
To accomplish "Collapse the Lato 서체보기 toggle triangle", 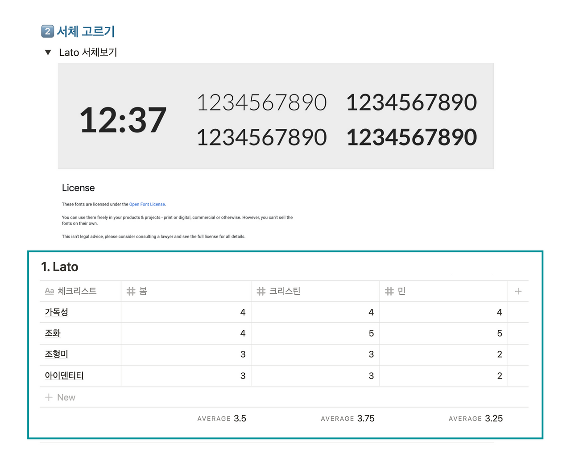I will [48, 53].
